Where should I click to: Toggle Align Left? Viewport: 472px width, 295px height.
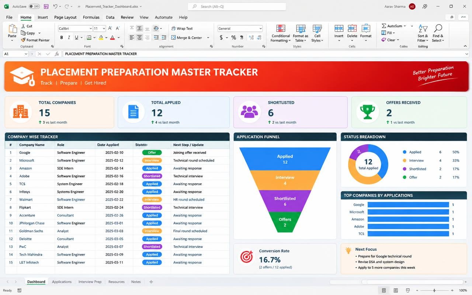[x=132, y=38]
